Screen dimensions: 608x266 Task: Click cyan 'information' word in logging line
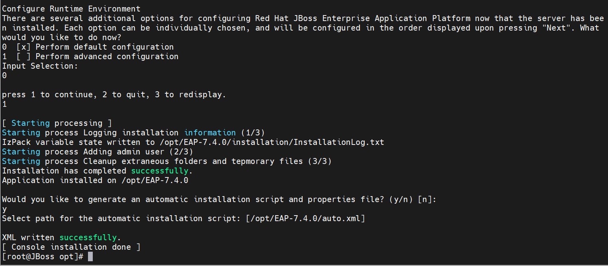(x=210, y=133)
